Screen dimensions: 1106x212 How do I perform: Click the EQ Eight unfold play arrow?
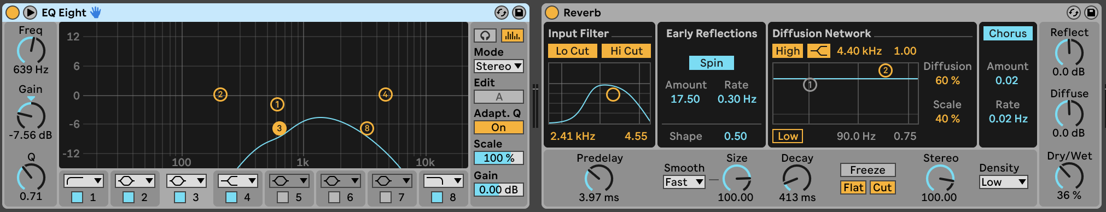coord(30,12)
